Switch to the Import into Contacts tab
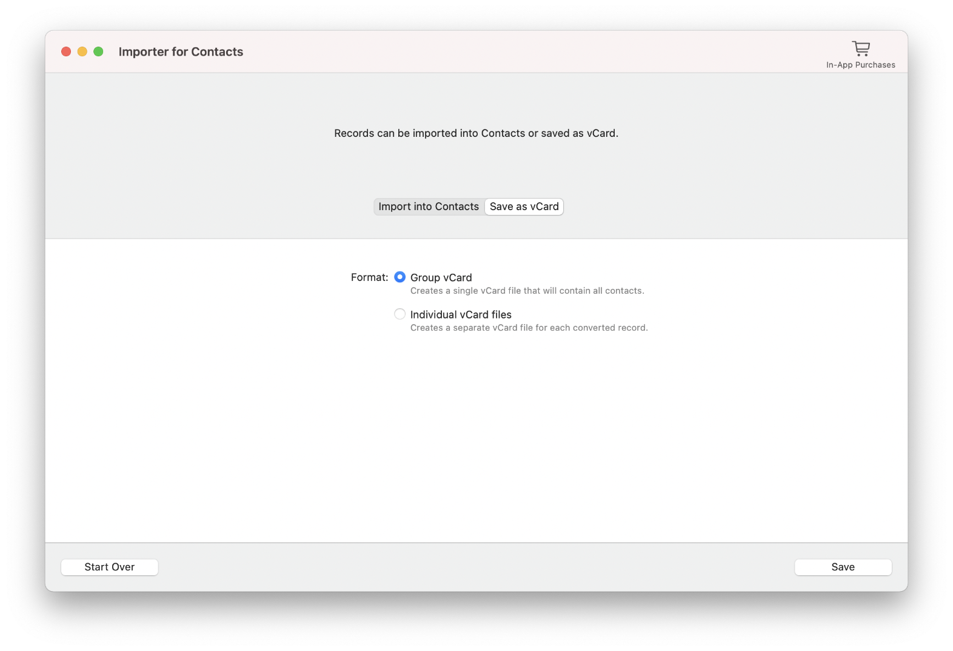Viewport: 953px width, 651px height. click(x=429, y=207)
